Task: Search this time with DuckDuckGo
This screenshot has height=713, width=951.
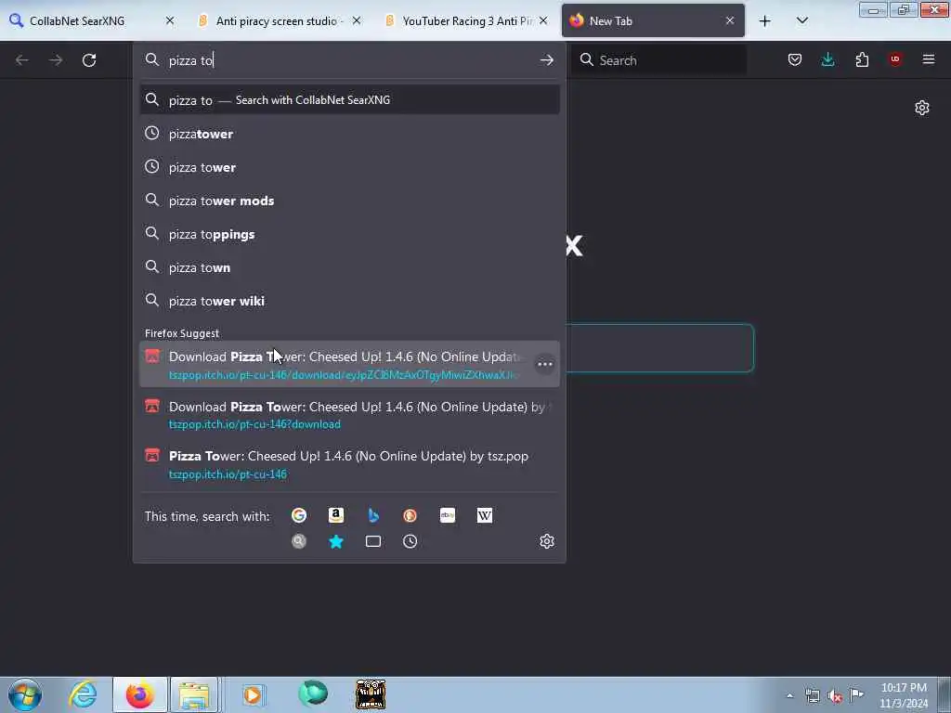Action: pos(410,515)
